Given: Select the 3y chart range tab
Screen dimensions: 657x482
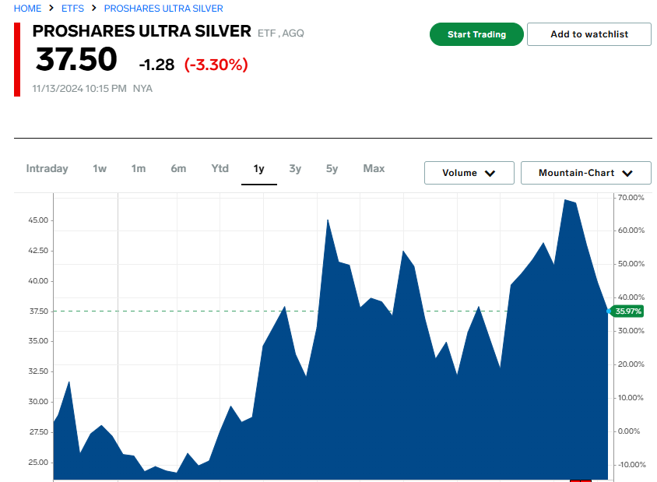Looking at the screenshot, I should coord(295,168).
